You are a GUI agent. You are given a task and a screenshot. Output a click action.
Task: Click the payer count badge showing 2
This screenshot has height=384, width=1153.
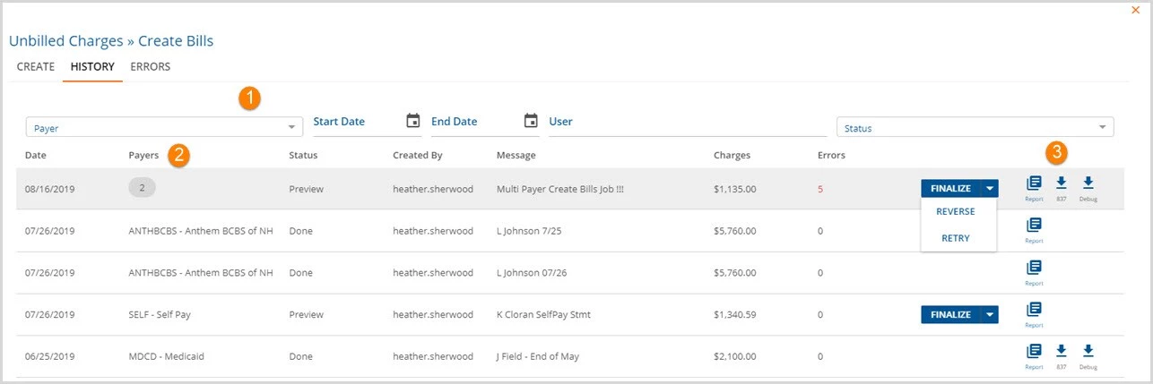point(142,187)
